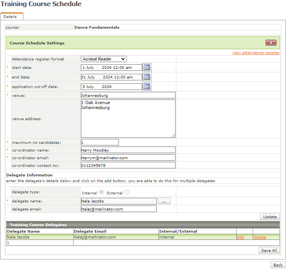The height and width of the screenshot is (269, 286).
Task: Click the delegate name browse ellipsis button
Action: coord(164,201)
